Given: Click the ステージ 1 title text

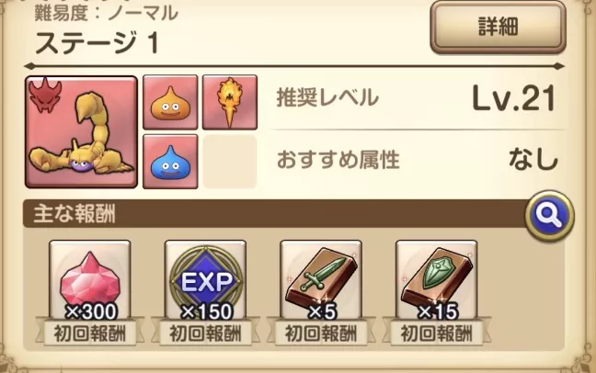Looking at the screenshot, I should [97, 43].
